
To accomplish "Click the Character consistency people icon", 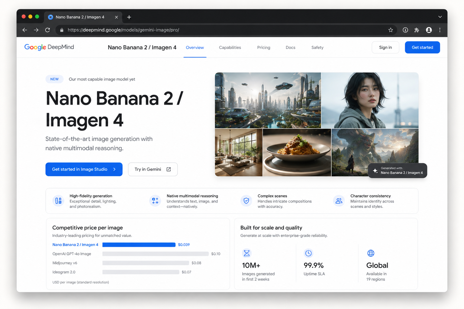I will pos(339,201).
